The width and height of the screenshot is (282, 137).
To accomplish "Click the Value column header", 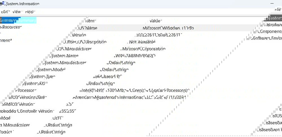I will tap(155, 21).
